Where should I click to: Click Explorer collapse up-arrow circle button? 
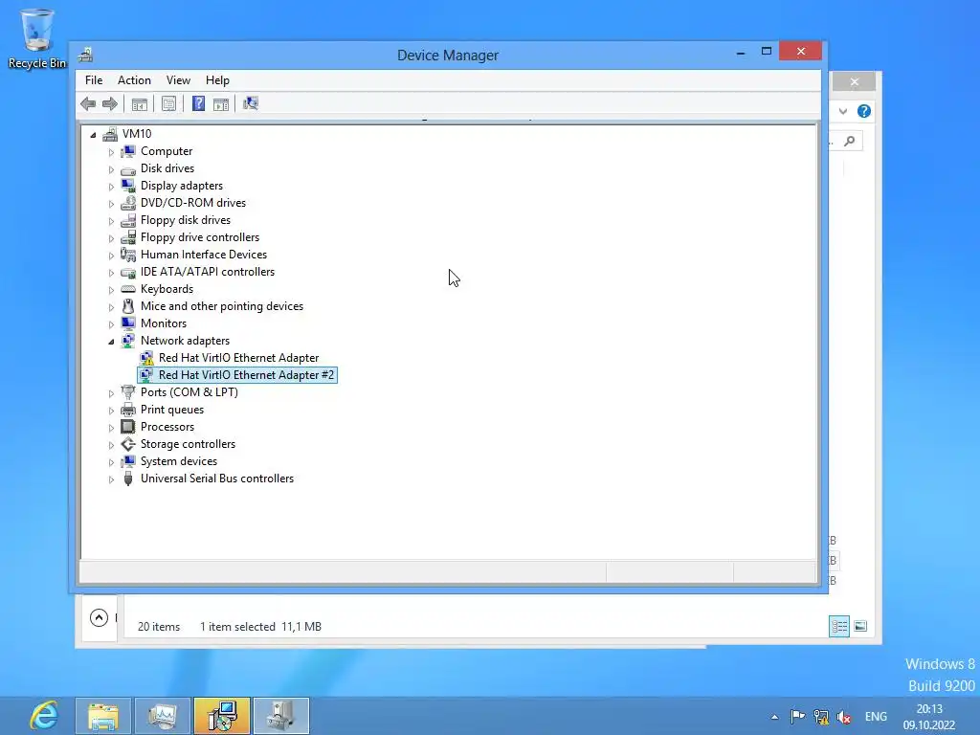coord(99,618)
